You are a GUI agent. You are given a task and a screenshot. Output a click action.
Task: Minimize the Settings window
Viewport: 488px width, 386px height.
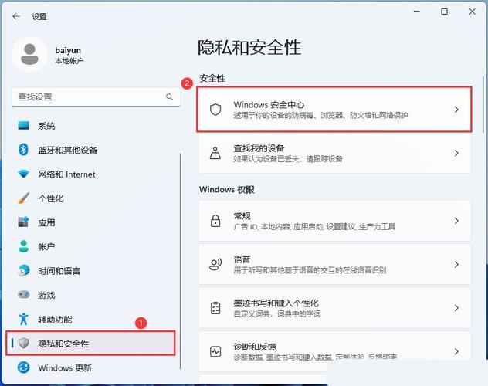417,12
